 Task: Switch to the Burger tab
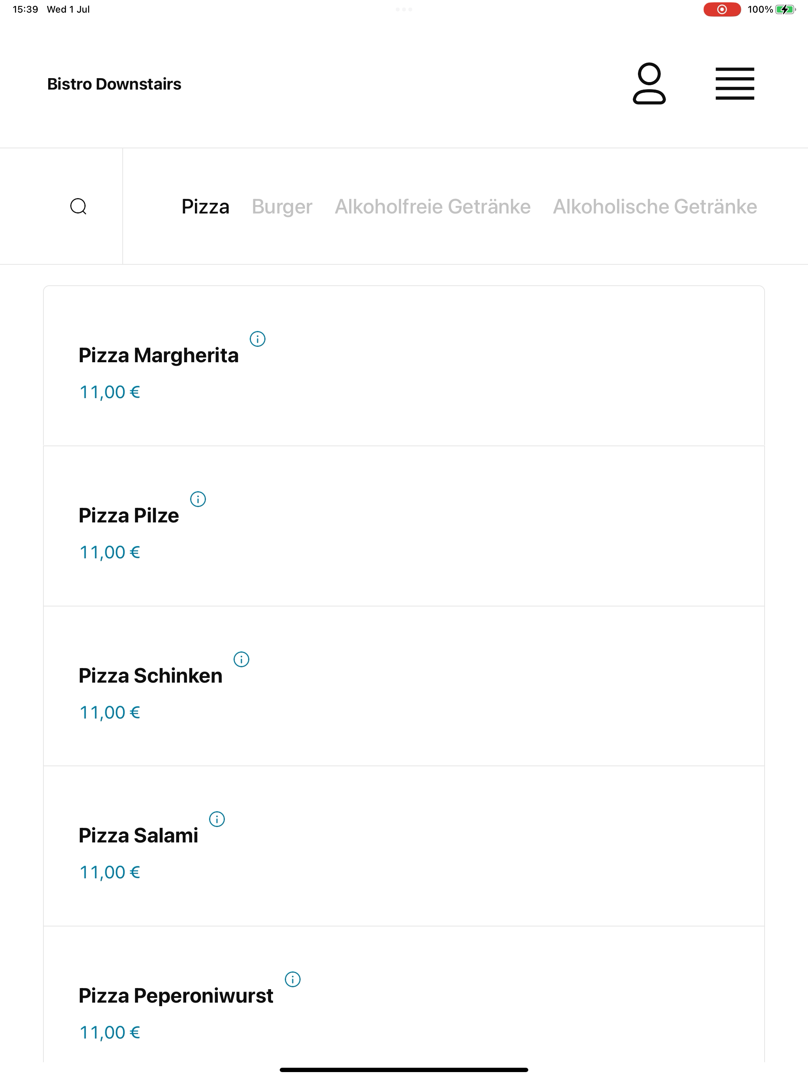[282, 207]
